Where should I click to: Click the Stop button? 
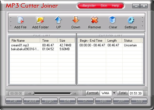[x=139, y=101]
